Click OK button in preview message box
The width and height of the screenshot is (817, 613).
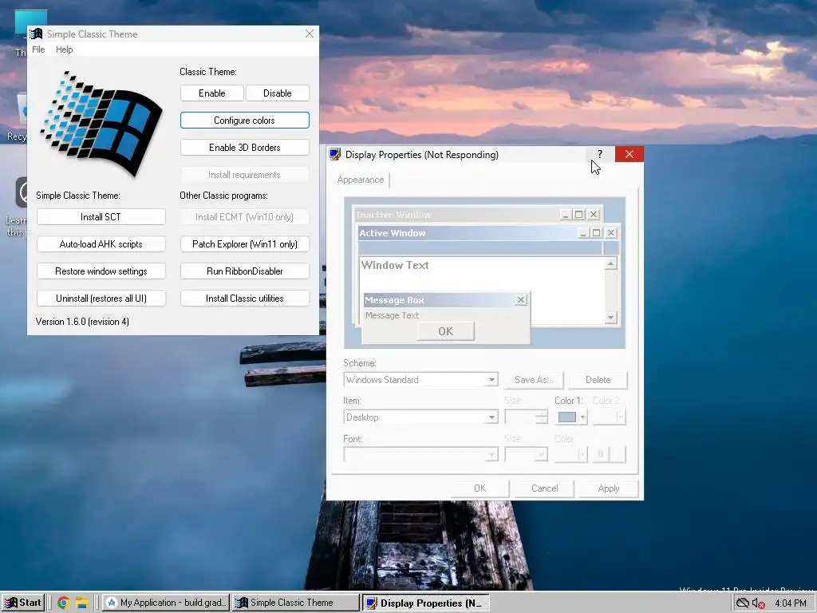click(445, 331)
